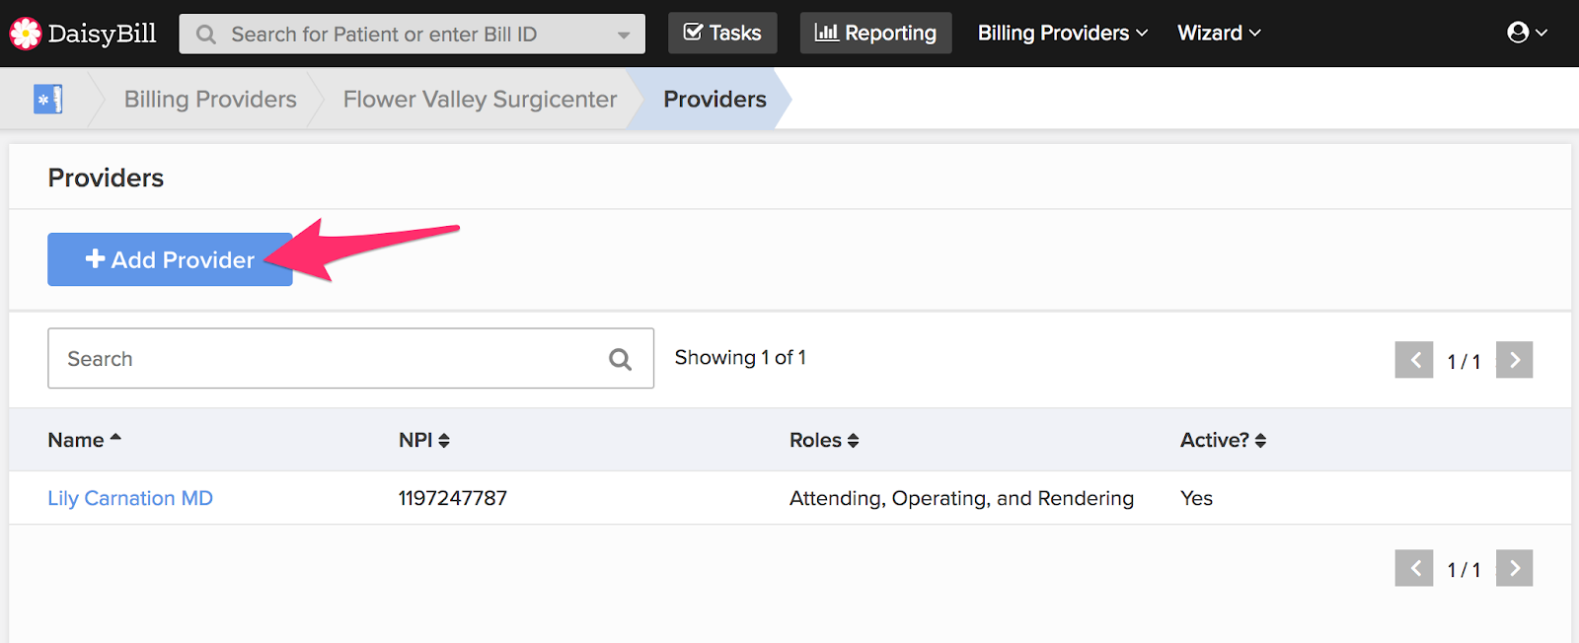Go to next page using top arrow
This screenshot has width=1579, height=643.
click(x=1514, y=360)
